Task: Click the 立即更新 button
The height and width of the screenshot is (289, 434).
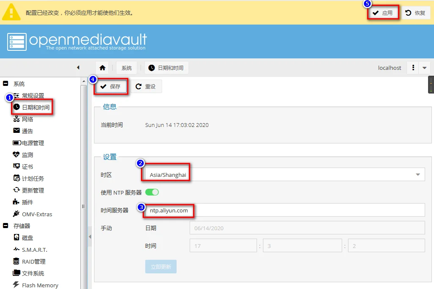Action: pos(161,267)
